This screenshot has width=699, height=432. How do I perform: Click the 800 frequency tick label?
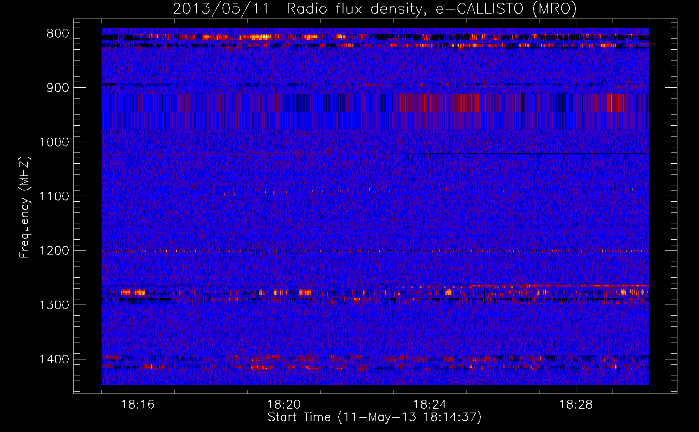(58, 34)
